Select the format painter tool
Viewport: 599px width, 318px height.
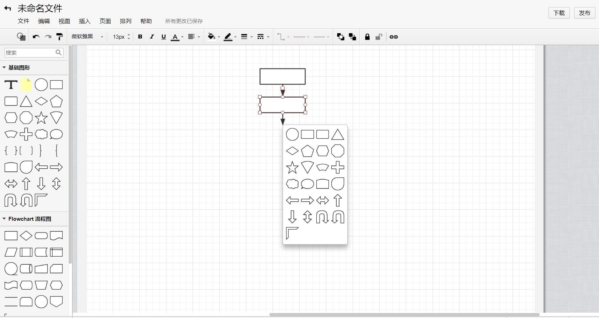tap(60, 37)
